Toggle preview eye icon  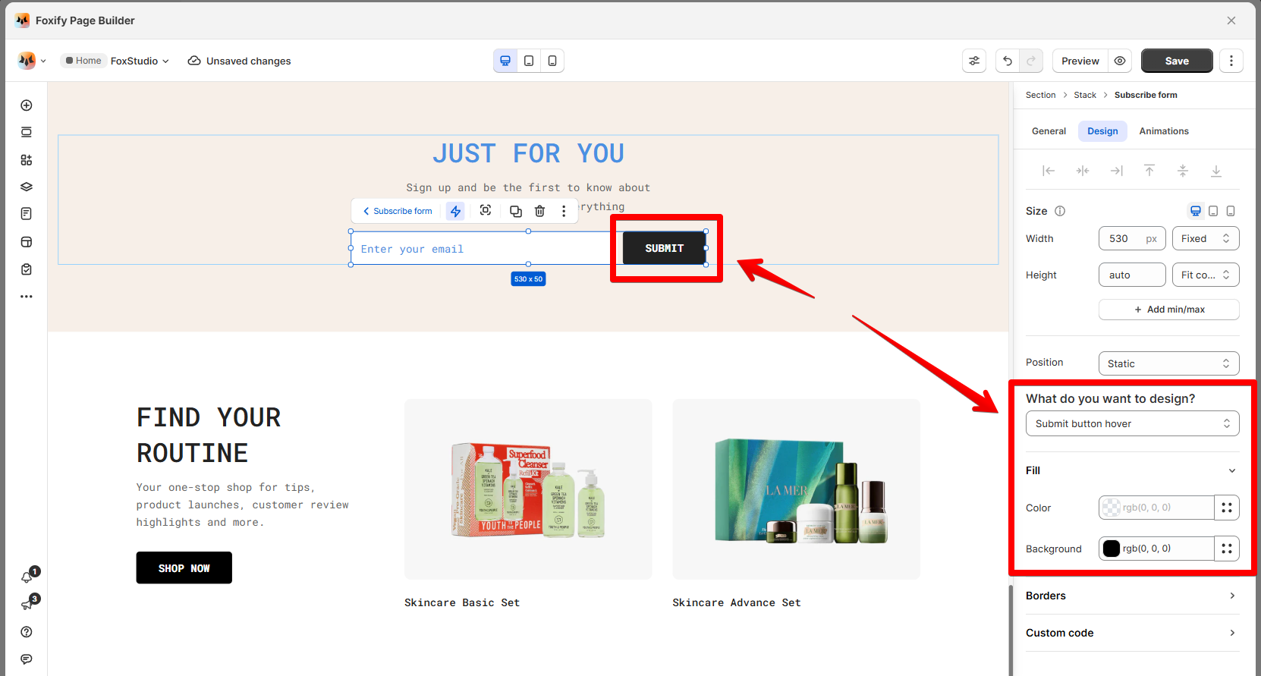[1120, 61]
